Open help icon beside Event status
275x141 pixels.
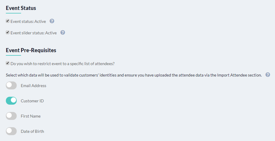[52, 21]
